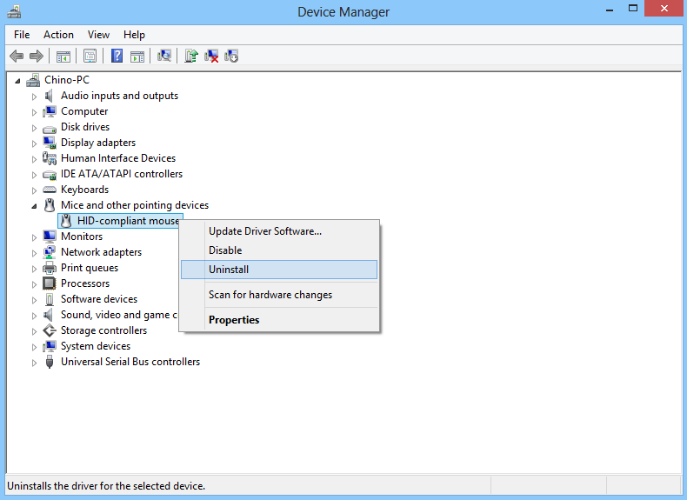Click the Scan for hardware changes toolbar icon
Image resolution: width=687 pixels, height=500 pixels.
(x=163, y=57)
